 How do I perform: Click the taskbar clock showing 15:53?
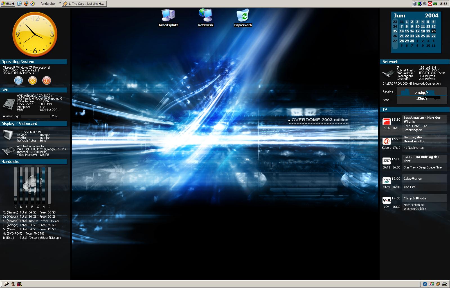point(443,4)
